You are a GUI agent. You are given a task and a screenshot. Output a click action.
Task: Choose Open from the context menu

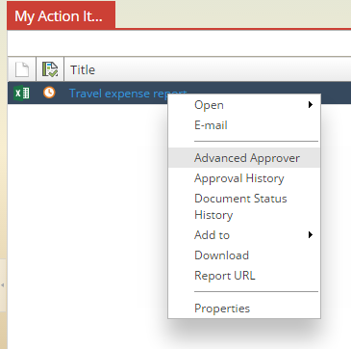coord(244,105)
